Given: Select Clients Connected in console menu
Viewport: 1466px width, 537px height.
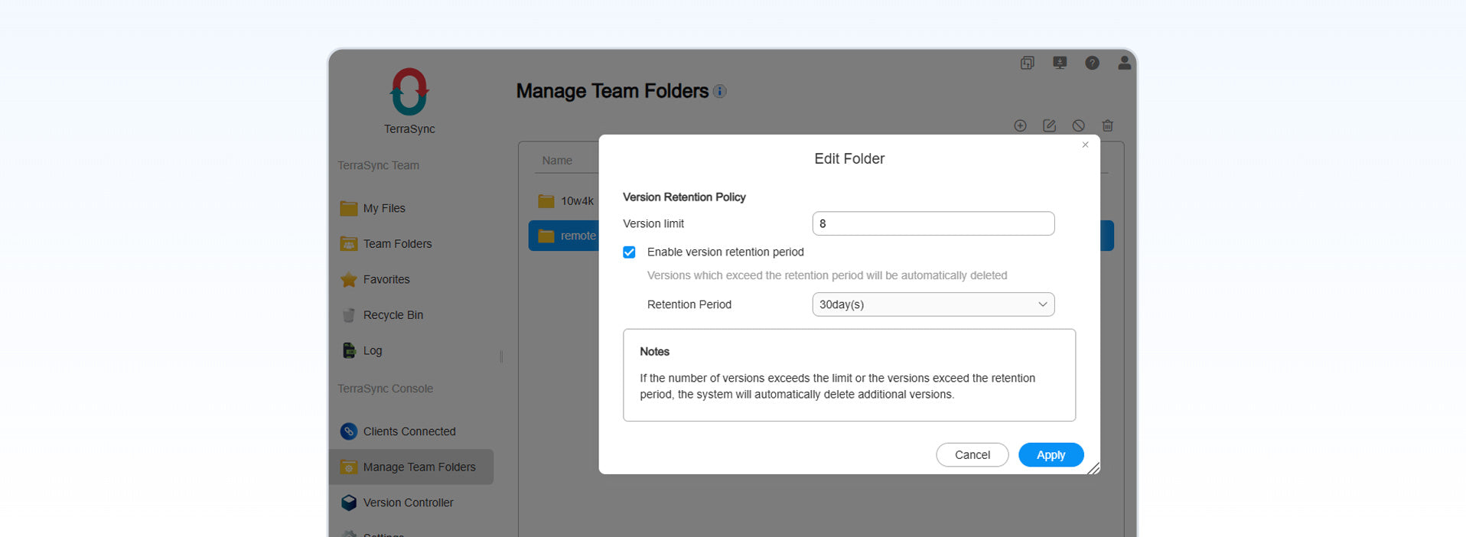Looking at the screenshot, I should [x=409, y=431].
